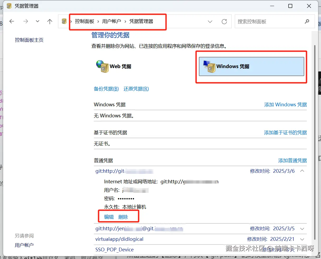
Task: Go up one level with up arrow
Action: [x=50, y=21]
